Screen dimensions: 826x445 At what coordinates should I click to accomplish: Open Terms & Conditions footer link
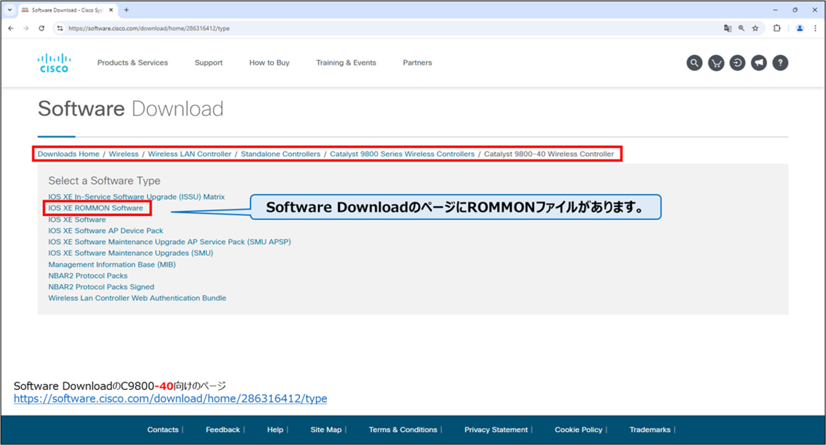tap(403, 430)
